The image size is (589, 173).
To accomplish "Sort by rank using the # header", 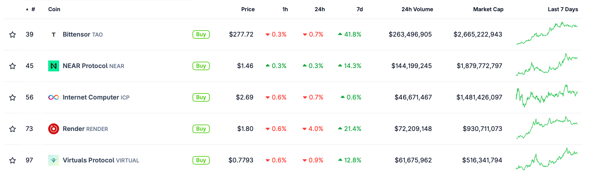I will coord(33,9).
